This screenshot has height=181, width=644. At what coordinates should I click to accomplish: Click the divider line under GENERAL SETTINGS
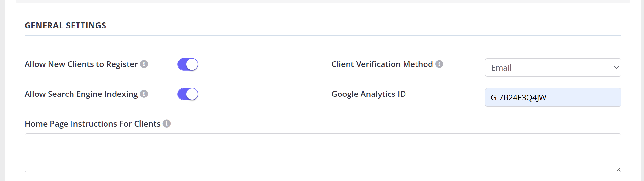(323, 35)
